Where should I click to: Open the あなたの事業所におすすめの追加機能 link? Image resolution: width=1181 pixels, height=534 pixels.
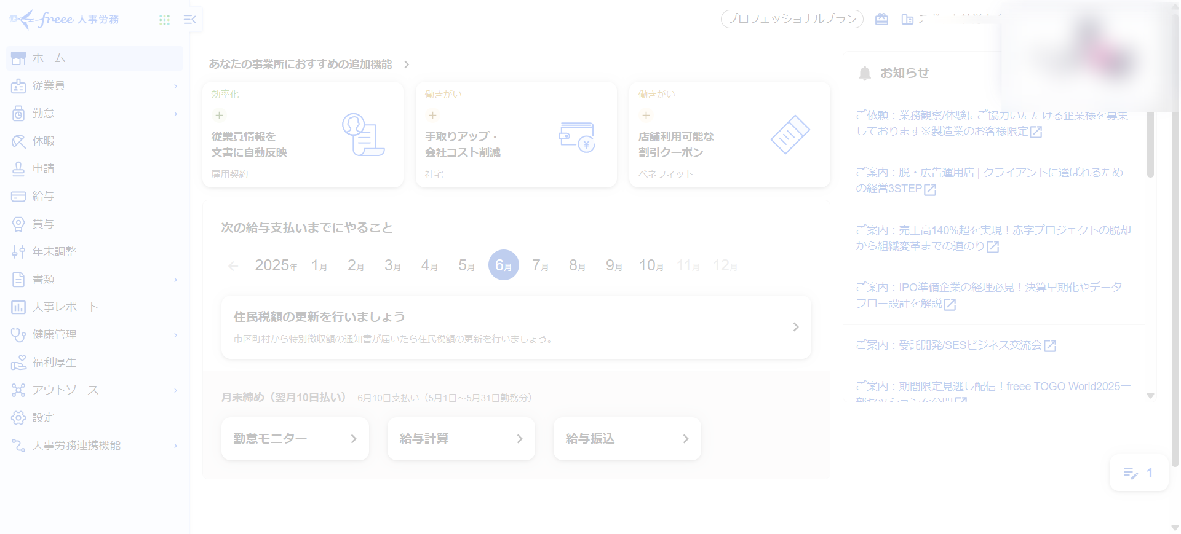point(309,65)
